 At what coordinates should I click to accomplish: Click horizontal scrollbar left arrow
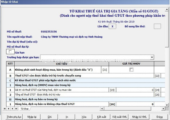(x=102, y=109)
